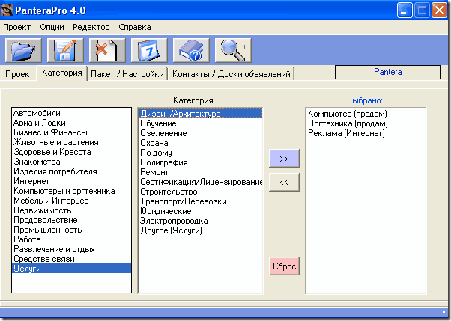Viewport: 451px width, 321px height.
Task: Open the Опции menu
Action: tap(52, 27)
